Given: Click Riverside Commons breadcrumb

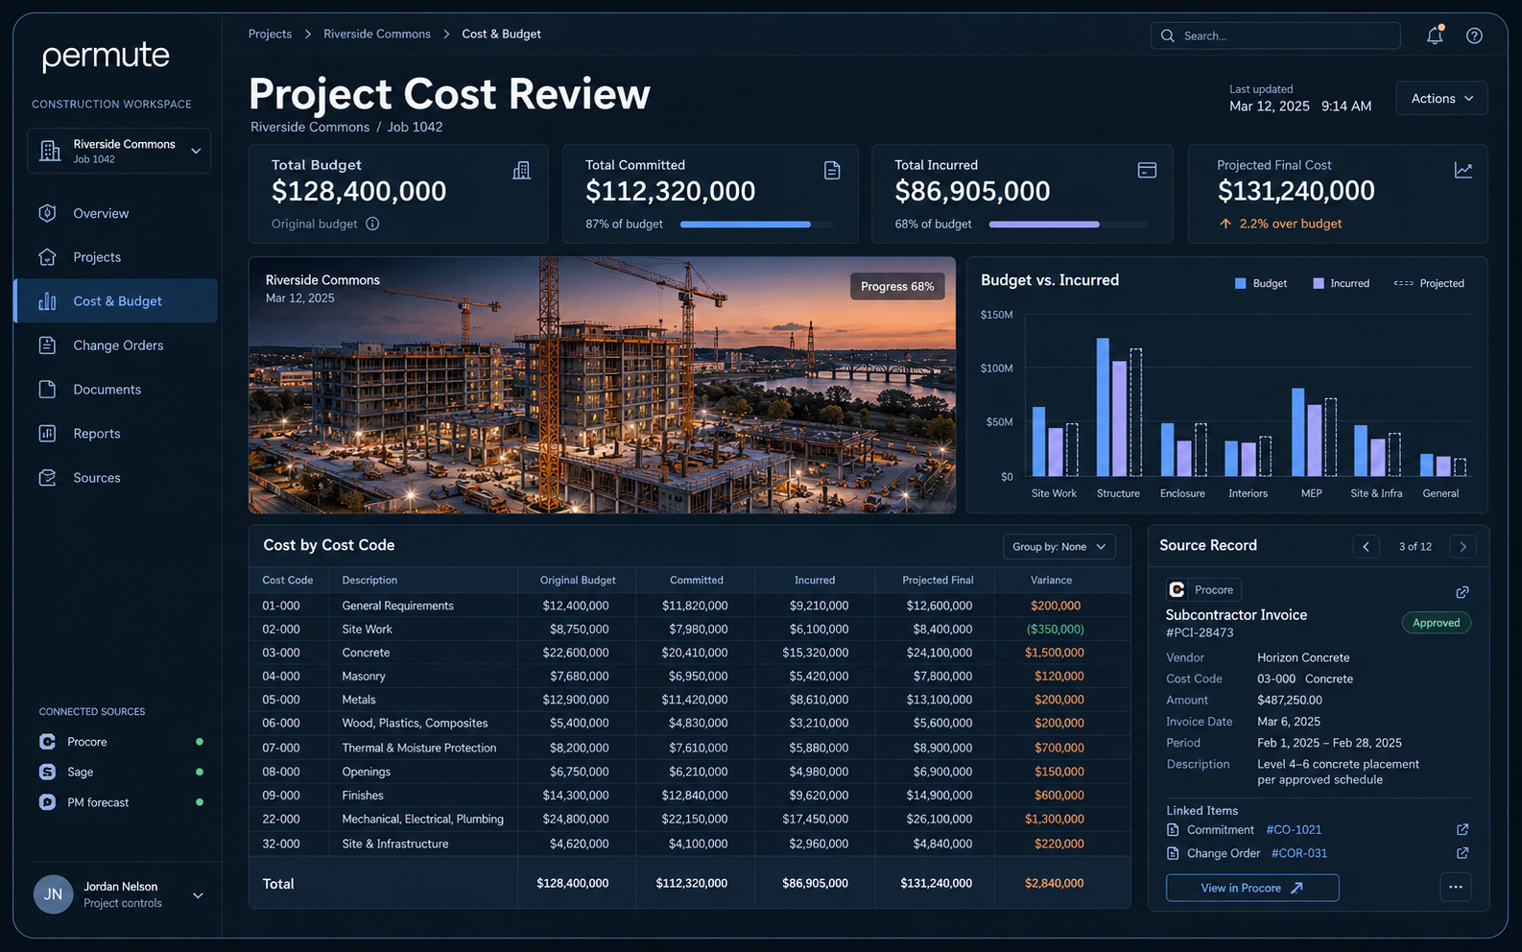Looking at the screenshot, I should tap(377, 34).
